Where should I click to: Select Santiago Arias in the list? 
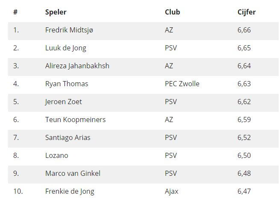[x=68, y=137]
